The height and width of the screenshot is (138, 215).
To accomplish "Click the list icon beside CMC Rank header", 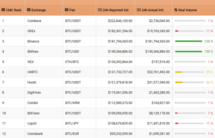I will click(3, 10).
